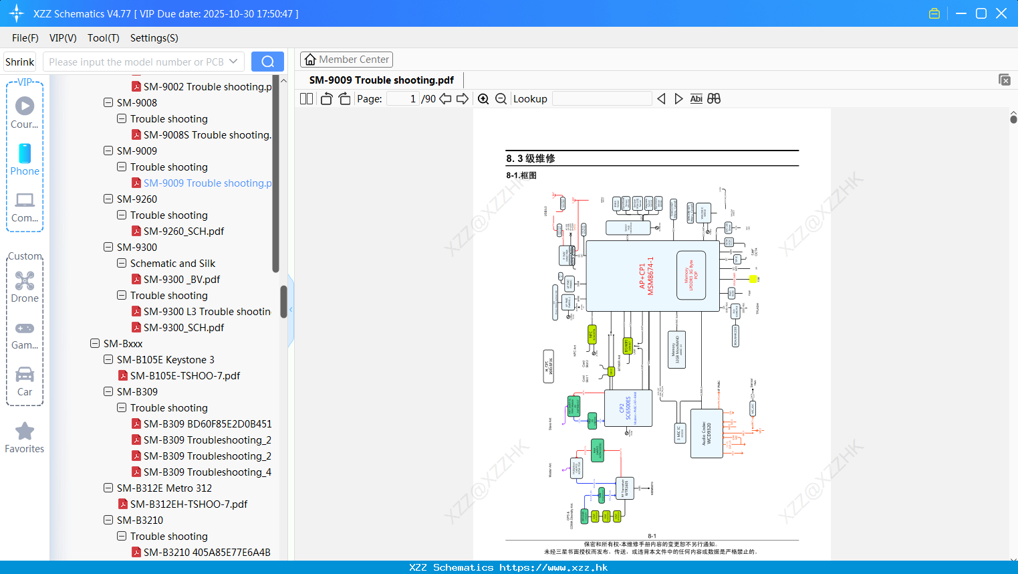
Task: Select SM-9009 Trouble shooting.p tree file
Action: (x=201, y=183)
